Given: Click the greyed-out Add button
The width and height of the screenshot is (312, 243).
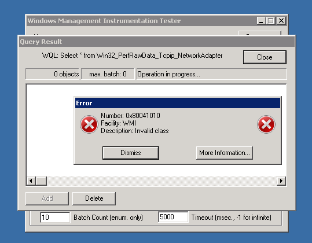Looking at the screenshot, I should tap(47, 198).
